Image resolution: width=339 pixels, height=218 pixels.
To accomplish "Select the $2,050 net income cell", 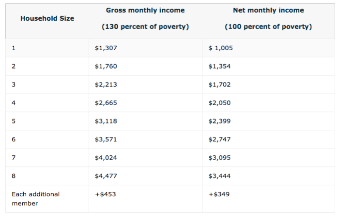I will pyautogui.click(x=219, y=103).
